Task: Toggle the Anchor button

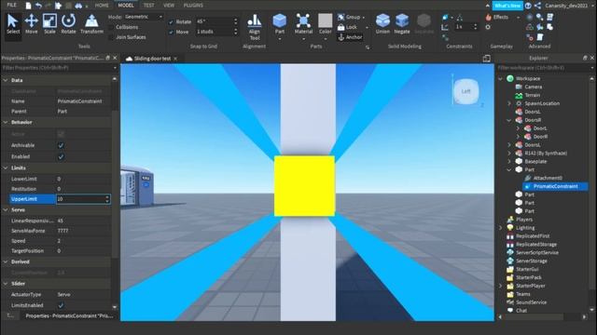Action: (351, 37)
